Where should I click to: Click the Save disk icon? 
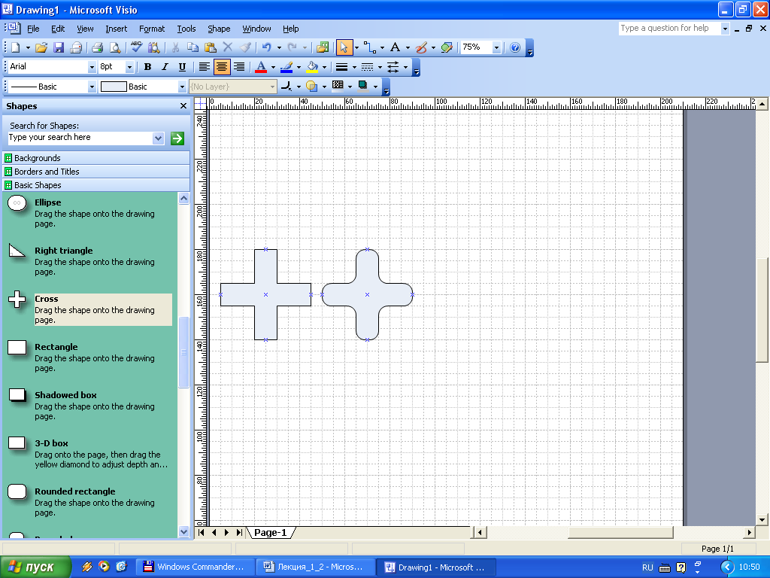pyautogui.click(x=59, y=47)
